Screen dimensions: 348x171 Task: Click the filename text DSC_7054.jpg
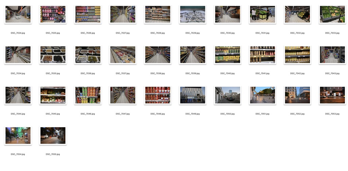pyautogui.click(x=18, y=154)
